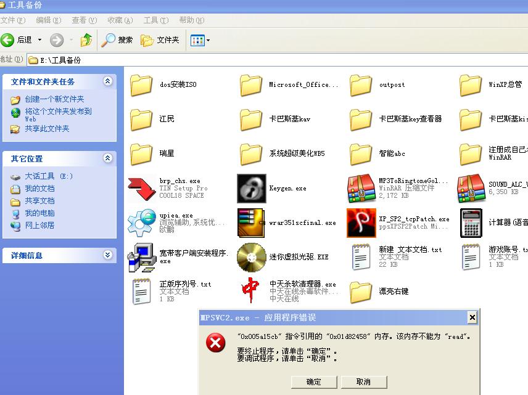This screenshot has height=395, width=528.
Task: Click the 搜索 toolbar button
Action: coord(117,40)
